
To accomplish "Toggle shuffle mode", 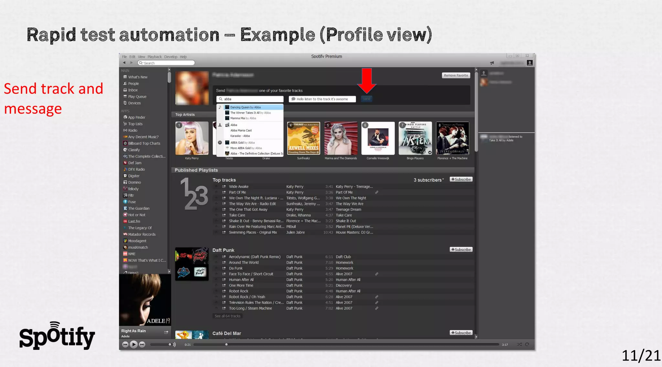I will click(x=519, y=344).
